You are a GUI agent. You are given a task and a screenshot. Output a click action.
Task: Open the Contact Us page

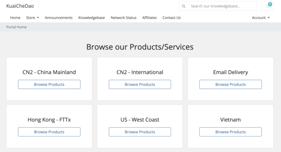[x=171, y=17]
